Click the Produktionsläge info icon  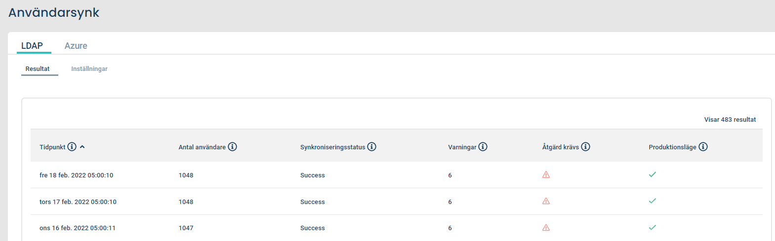pos(703,147)
